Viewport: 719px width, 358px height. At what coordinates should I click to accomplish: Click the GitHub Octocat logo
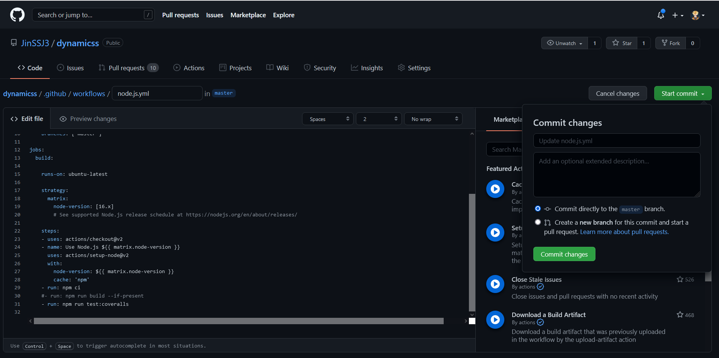(x=17, y=15)
